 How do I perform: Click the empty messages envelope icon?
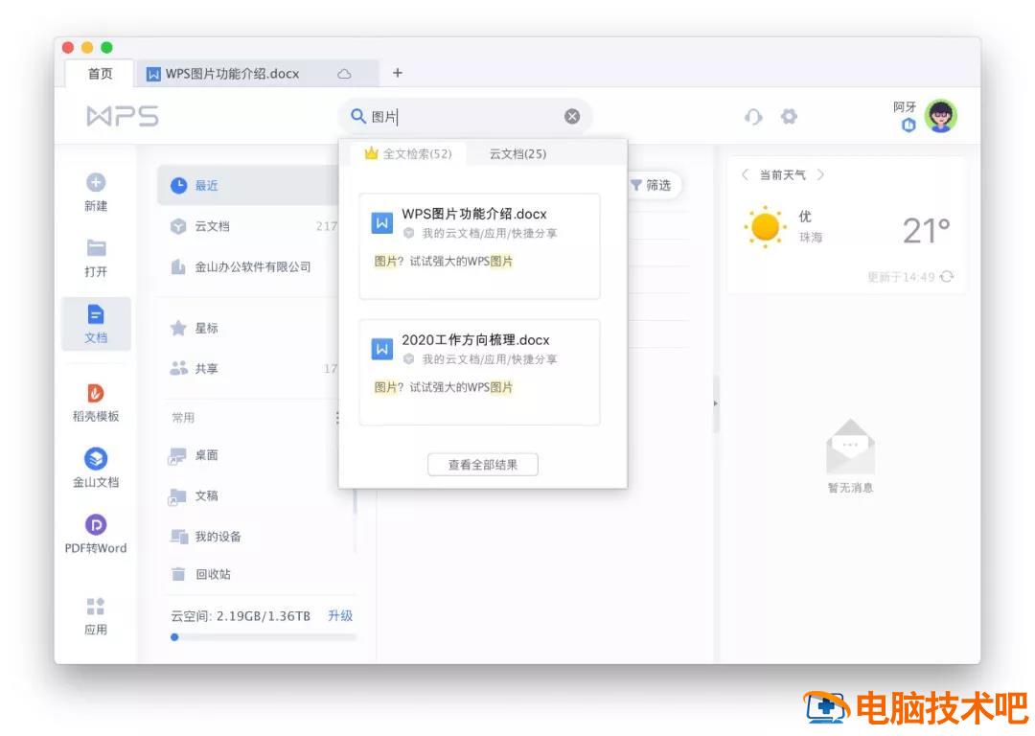(850, 447)
